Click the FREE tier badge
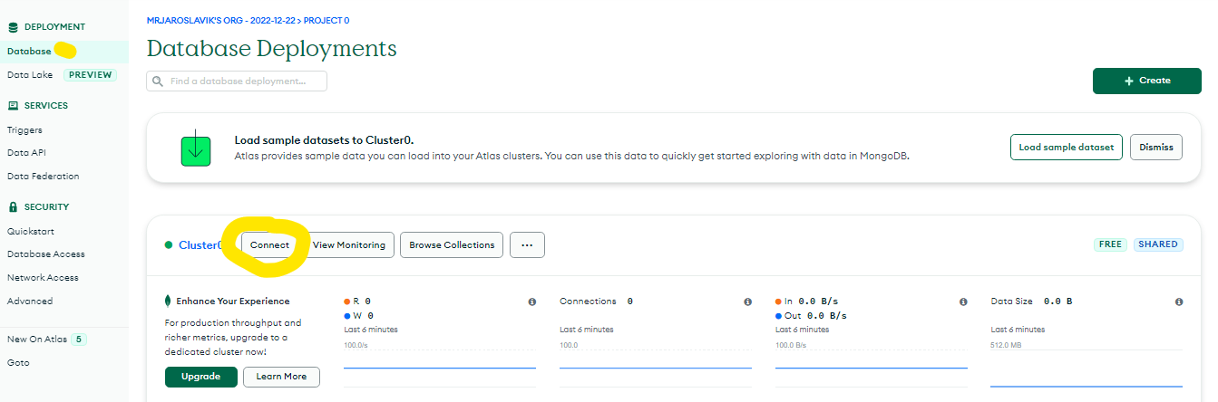Screen dimensions: 1218x402 point(1111,244)
